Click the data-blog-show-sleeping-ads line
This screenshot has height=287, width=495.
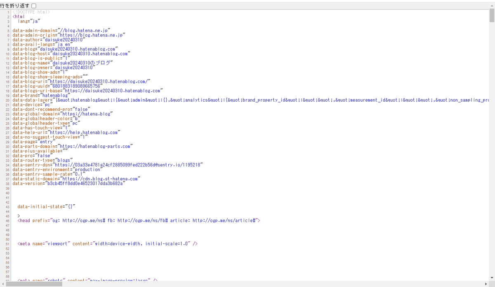(50, 77)
